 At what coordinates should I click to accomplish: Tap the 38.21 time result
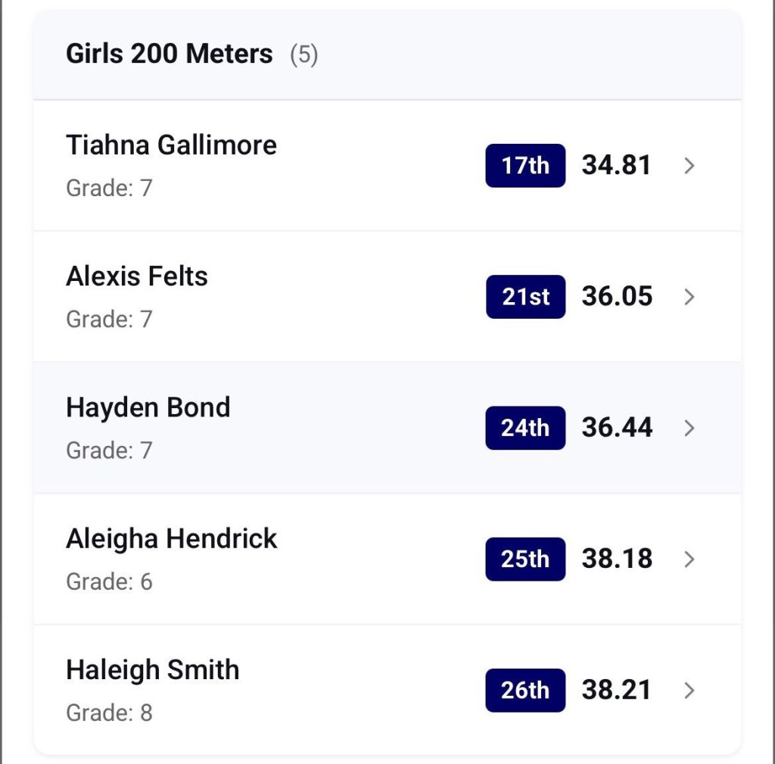(616, 690)
